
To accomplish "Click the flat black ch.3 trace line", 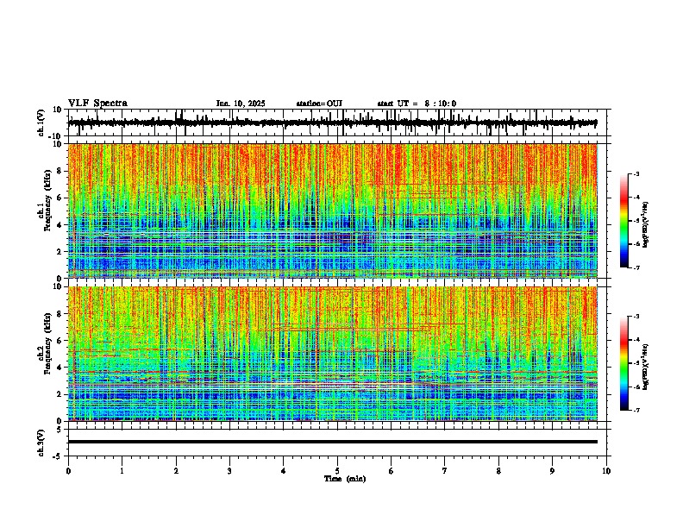I will (333, 442).
